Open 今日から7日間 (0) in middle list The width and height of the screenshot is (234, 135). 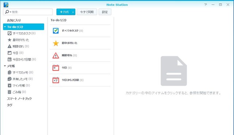[80, 80]
